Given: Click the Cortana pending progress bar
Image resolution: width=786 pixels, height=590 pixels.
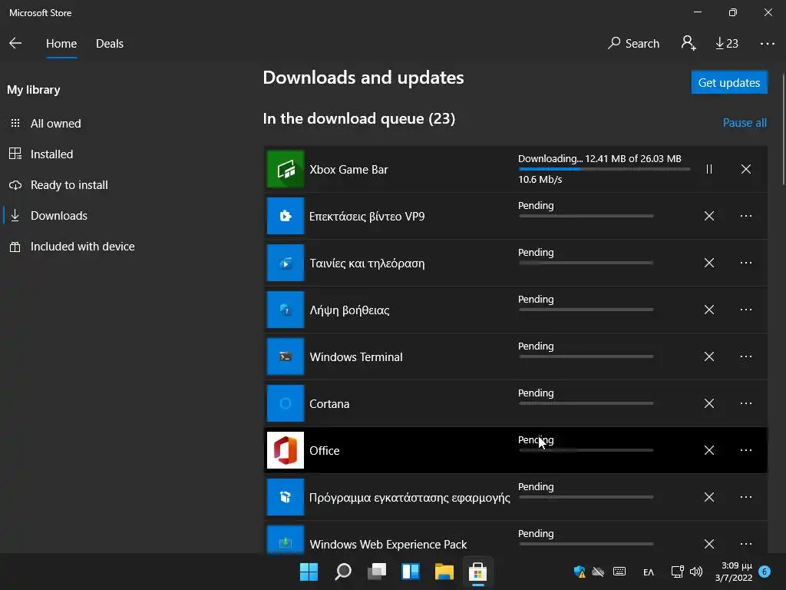Looking at the screenshot, I should click(x=586, y=403).
